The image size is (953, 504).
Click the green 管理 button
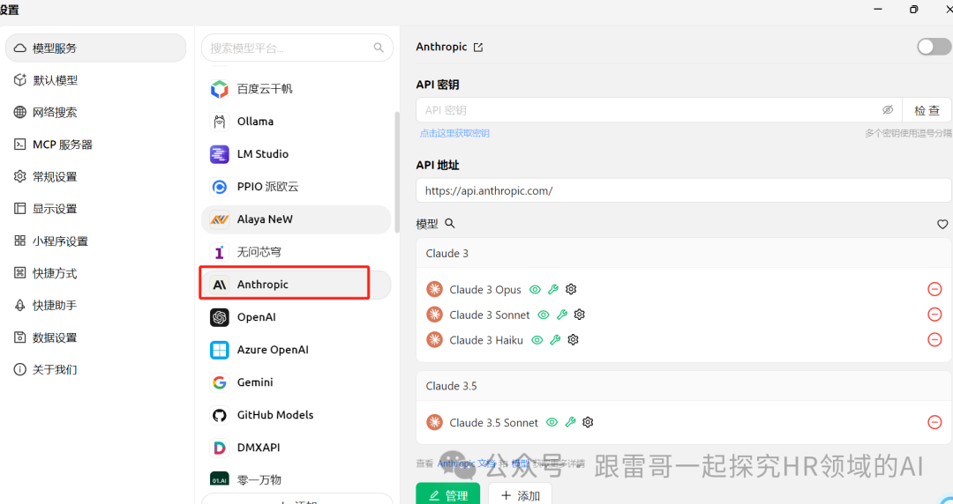click(448, 495)
